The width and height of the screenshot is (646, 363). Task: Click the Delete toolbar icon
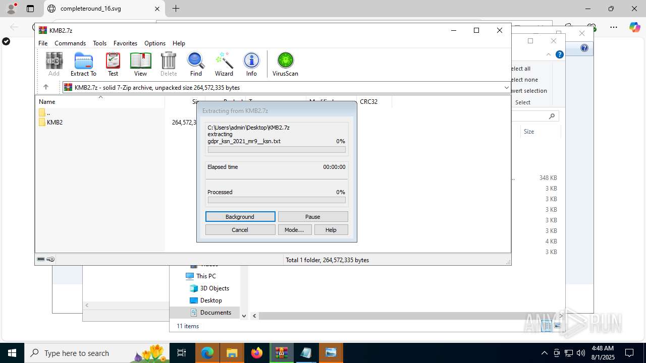coord(169,64)
